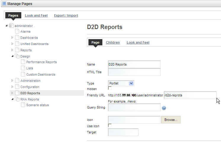Click the Alarms page icon in tree
221x142 pixels.
click(17, 31)
